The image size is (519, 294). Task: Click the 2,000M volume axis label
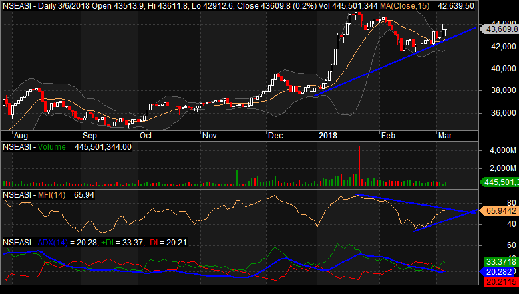[503, 168]
